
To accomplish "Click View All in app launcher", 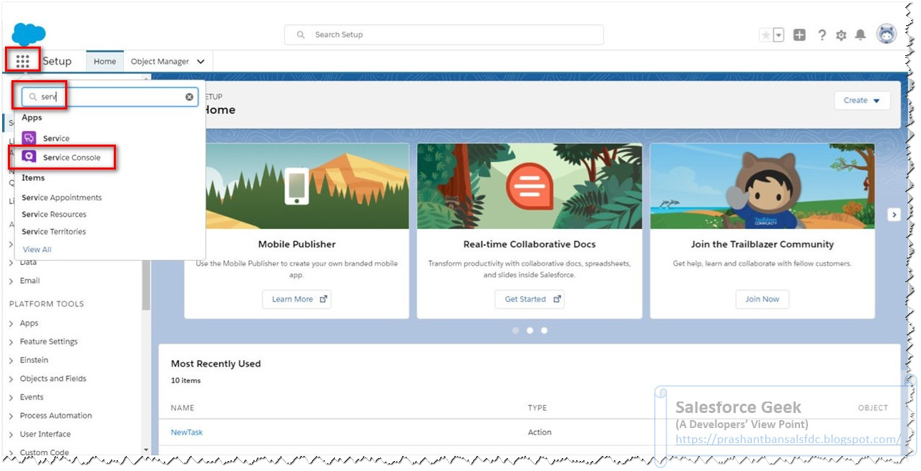I will pyautogui.click(x=37, y=250).
